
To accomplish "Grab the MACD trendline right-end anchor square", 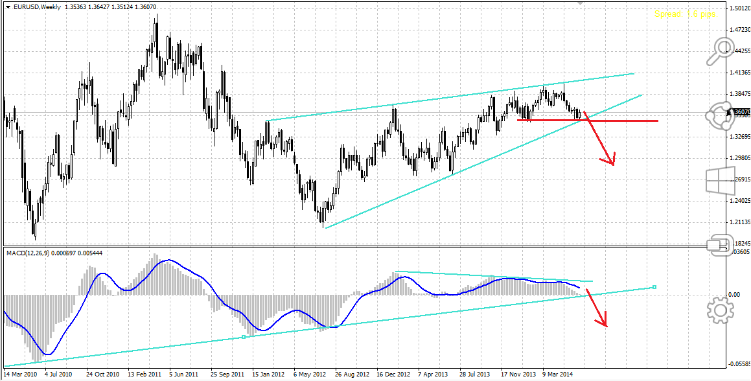I will [x=654, y=286].
